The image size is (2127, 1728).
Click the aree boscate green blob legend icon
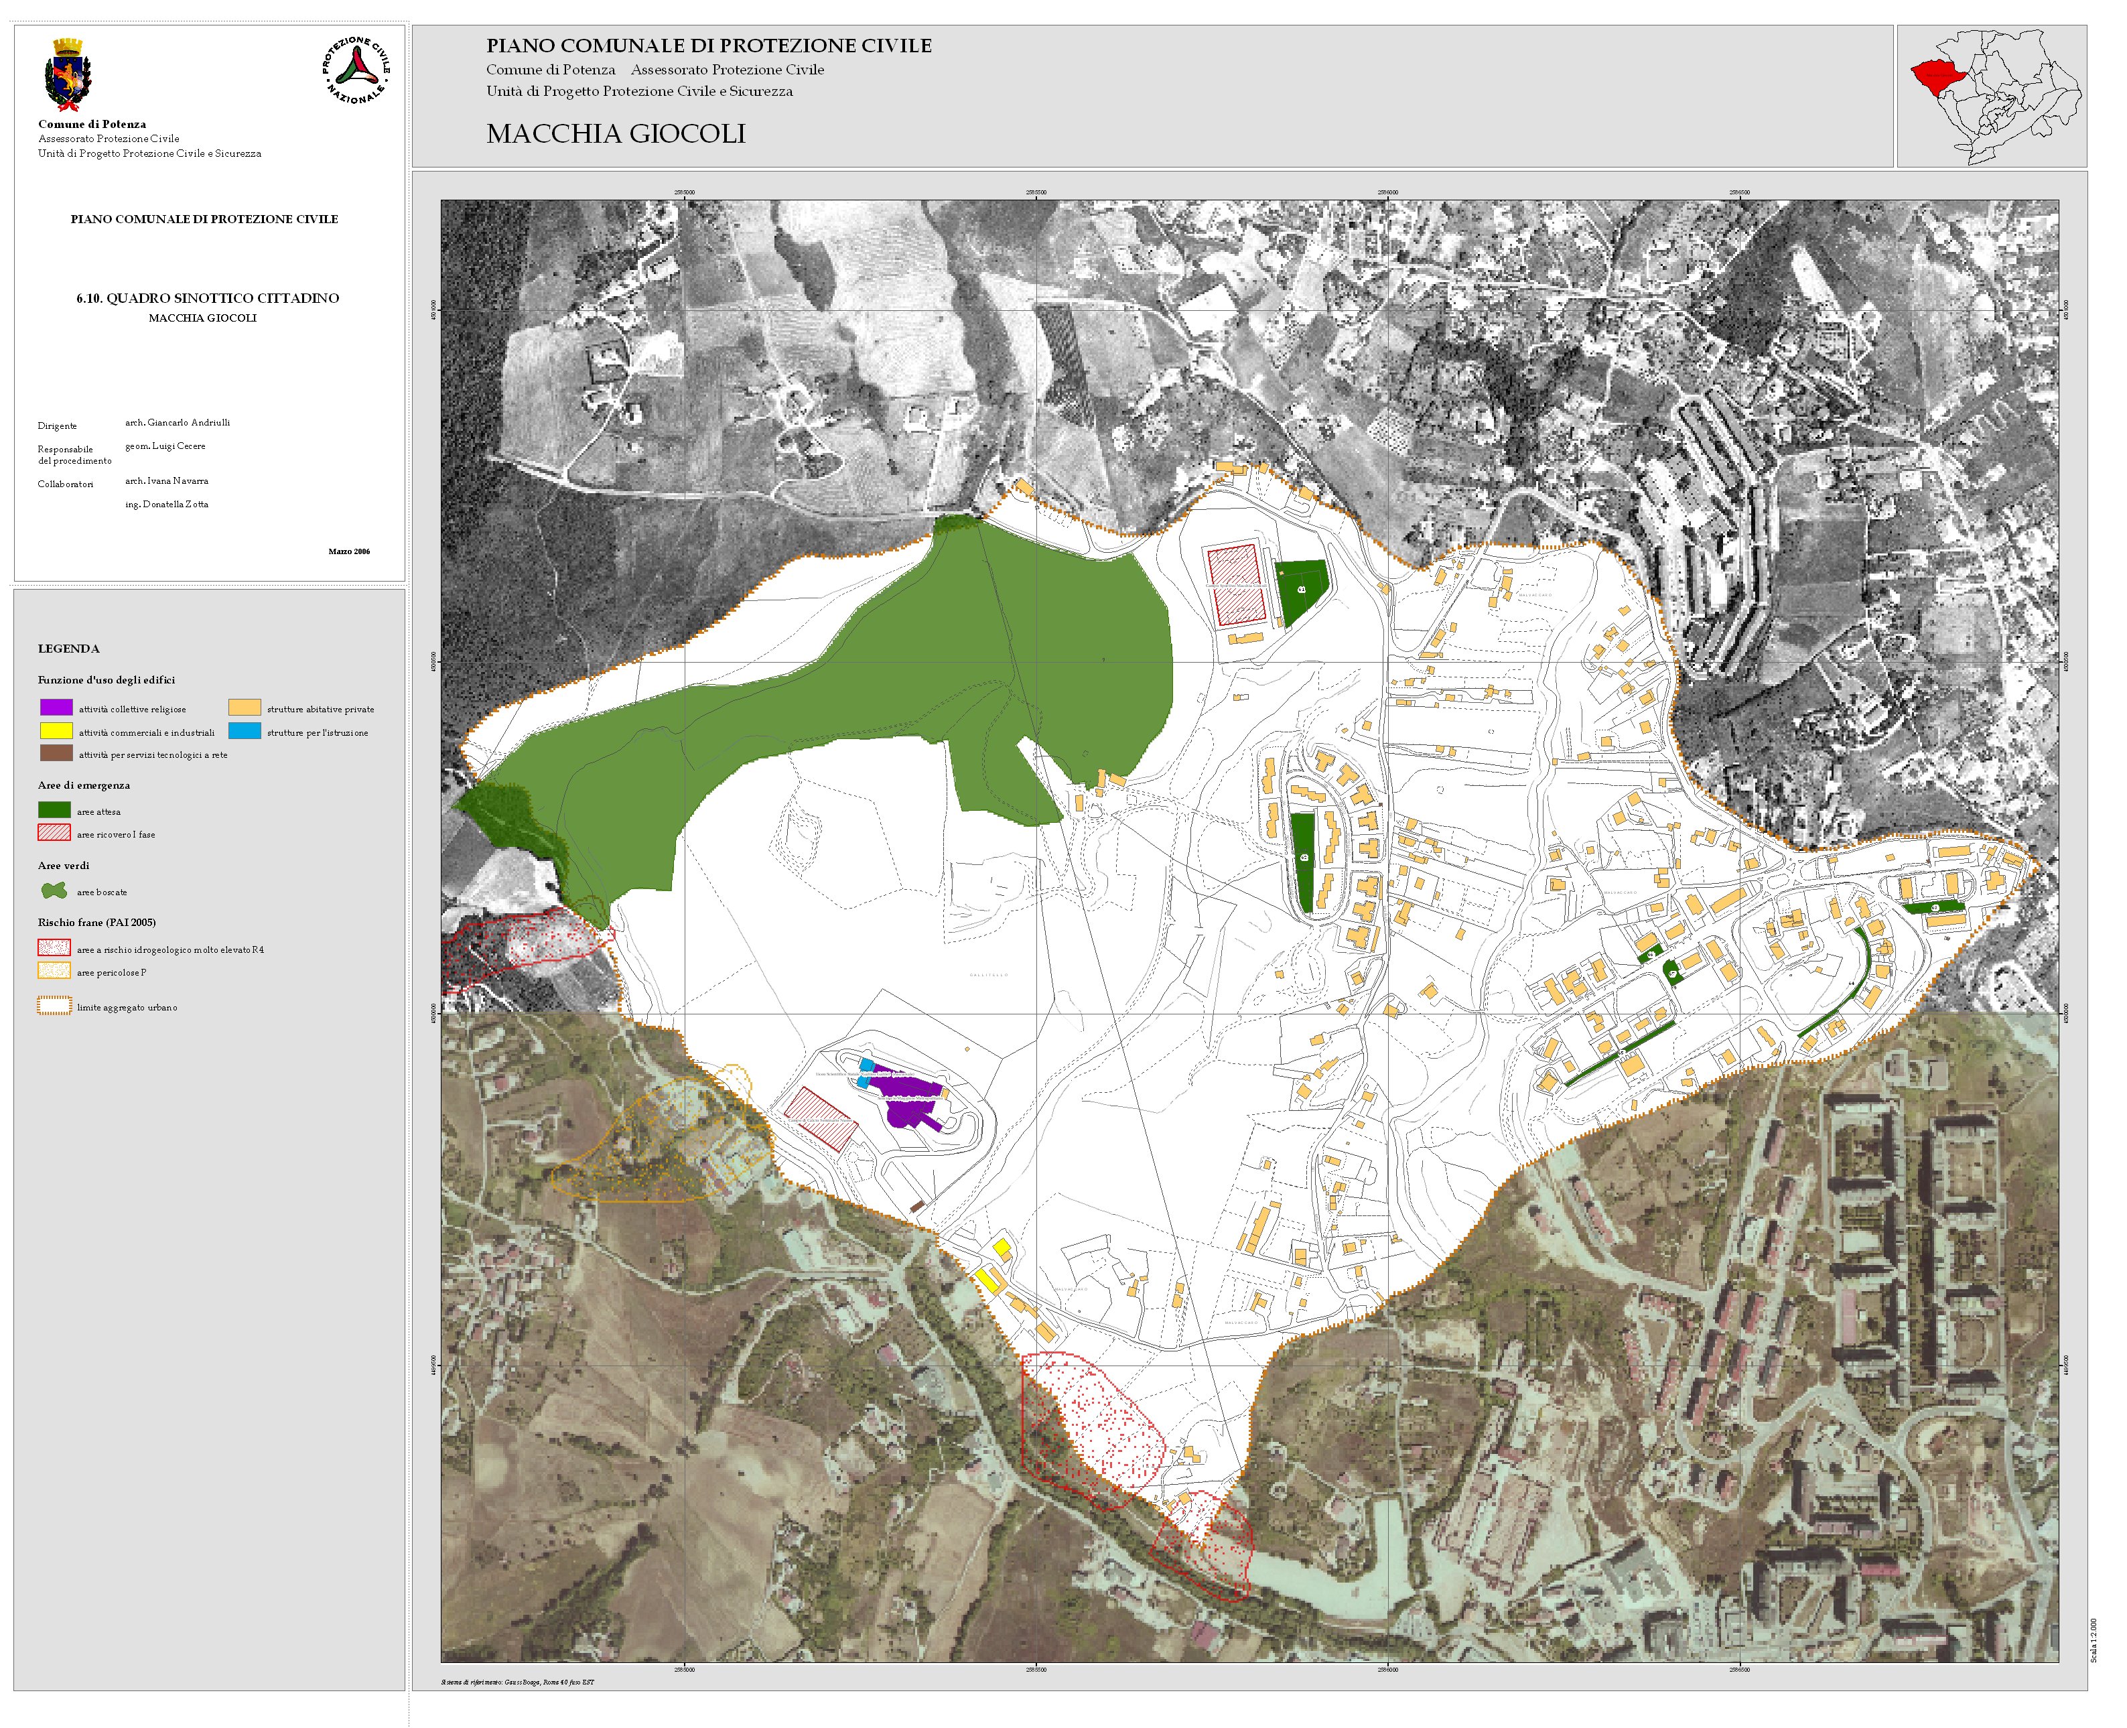55,891
